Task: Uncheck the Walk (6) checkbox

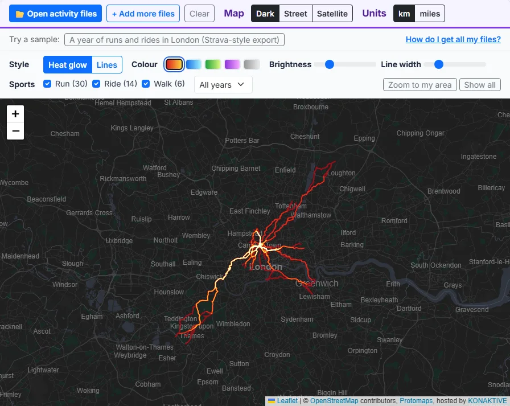Action: (x=146, y=84)
